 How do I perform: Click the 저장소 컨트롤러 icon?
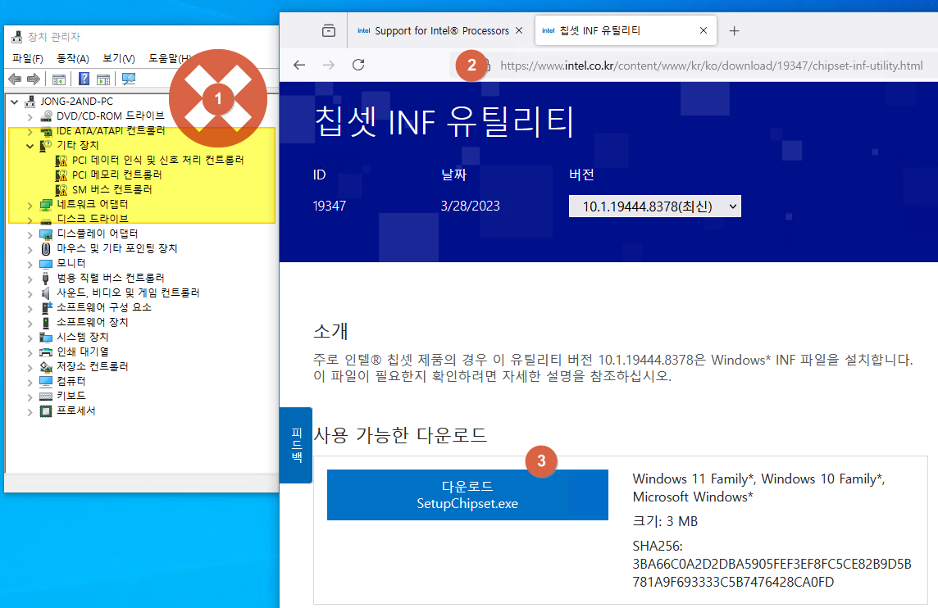pyautogui.click(x=46, y=366)
